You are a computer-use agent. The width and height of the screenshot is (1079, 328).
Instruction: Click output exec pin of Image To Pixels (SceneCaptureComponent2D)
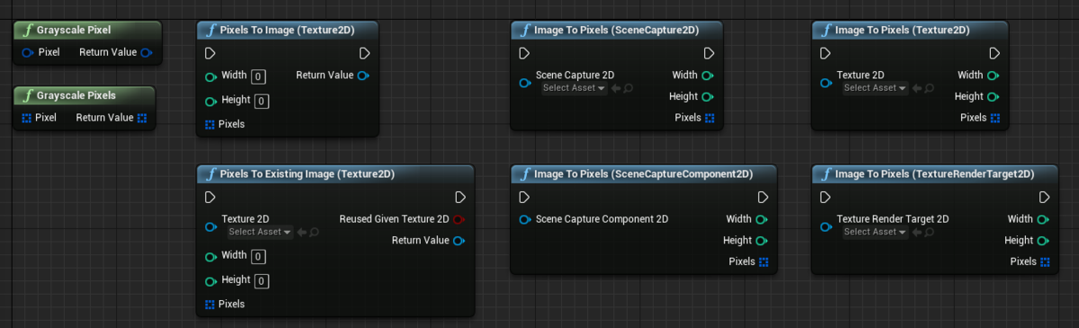point(762,197)
